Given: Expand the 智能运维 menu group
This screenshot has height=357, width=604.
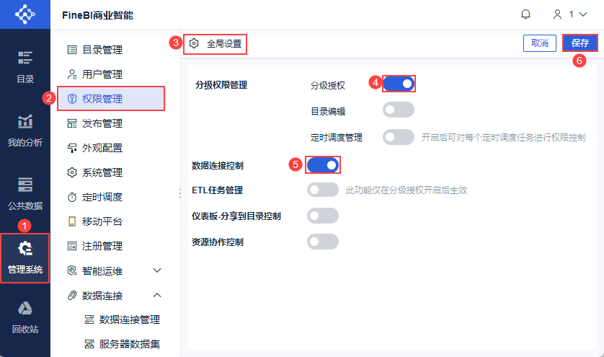Looking at the screenshot, I should 157,270.
